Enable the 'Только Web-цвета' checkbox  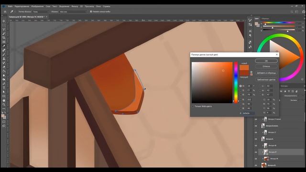[193, 107]
